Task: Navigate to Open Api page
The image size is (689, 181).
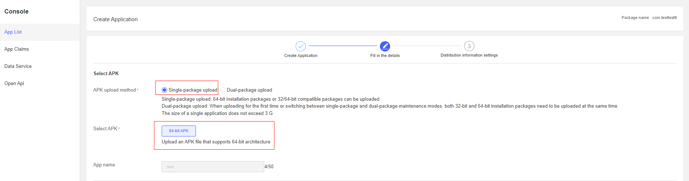Action: (14, 84)
